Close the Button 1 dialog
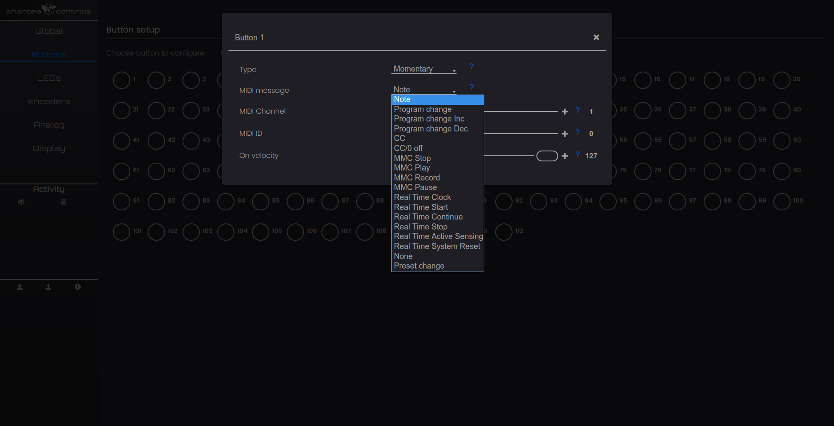This screenshot has width=834, height=426. [596, 37]
